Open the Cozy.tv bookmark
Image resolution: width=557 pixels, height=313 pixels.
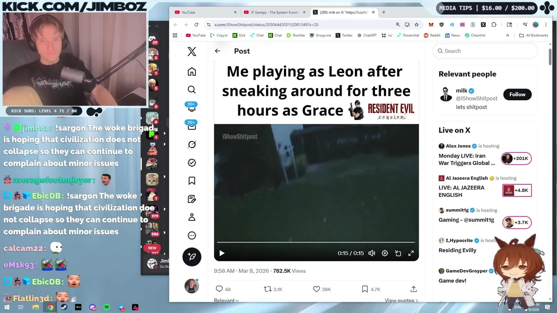[219, 35]
